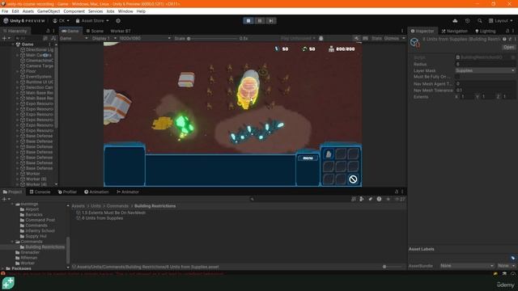The image size is (518, 291).
Task: Expand the Floor object in Hierarchy
Action: [x=17, y=71]
